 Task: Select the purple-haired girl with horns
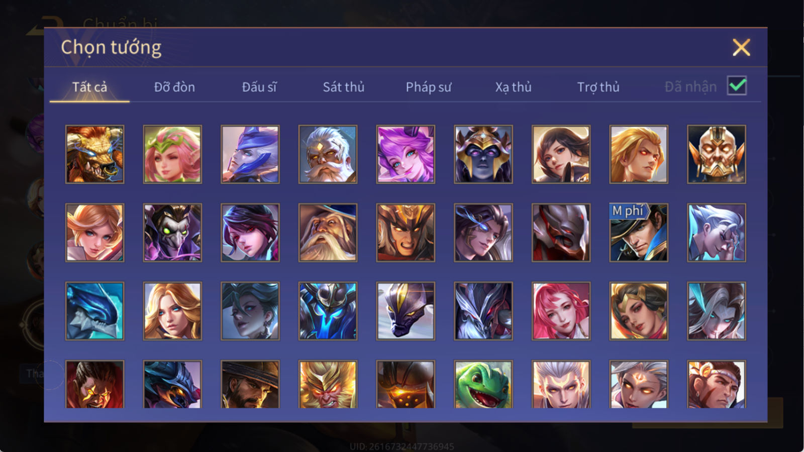(406, 154)
